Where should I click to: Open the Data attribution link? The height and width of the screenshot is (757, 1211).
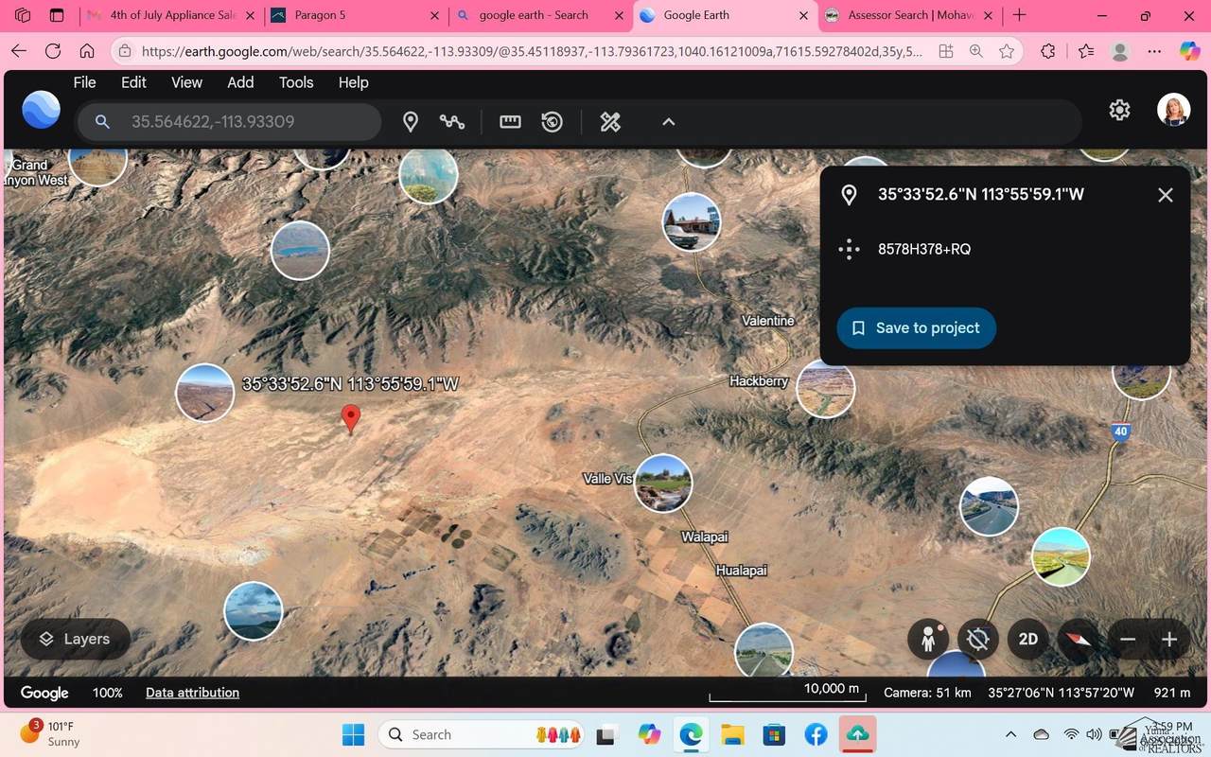pyautogui.click(x=192, y=693)
